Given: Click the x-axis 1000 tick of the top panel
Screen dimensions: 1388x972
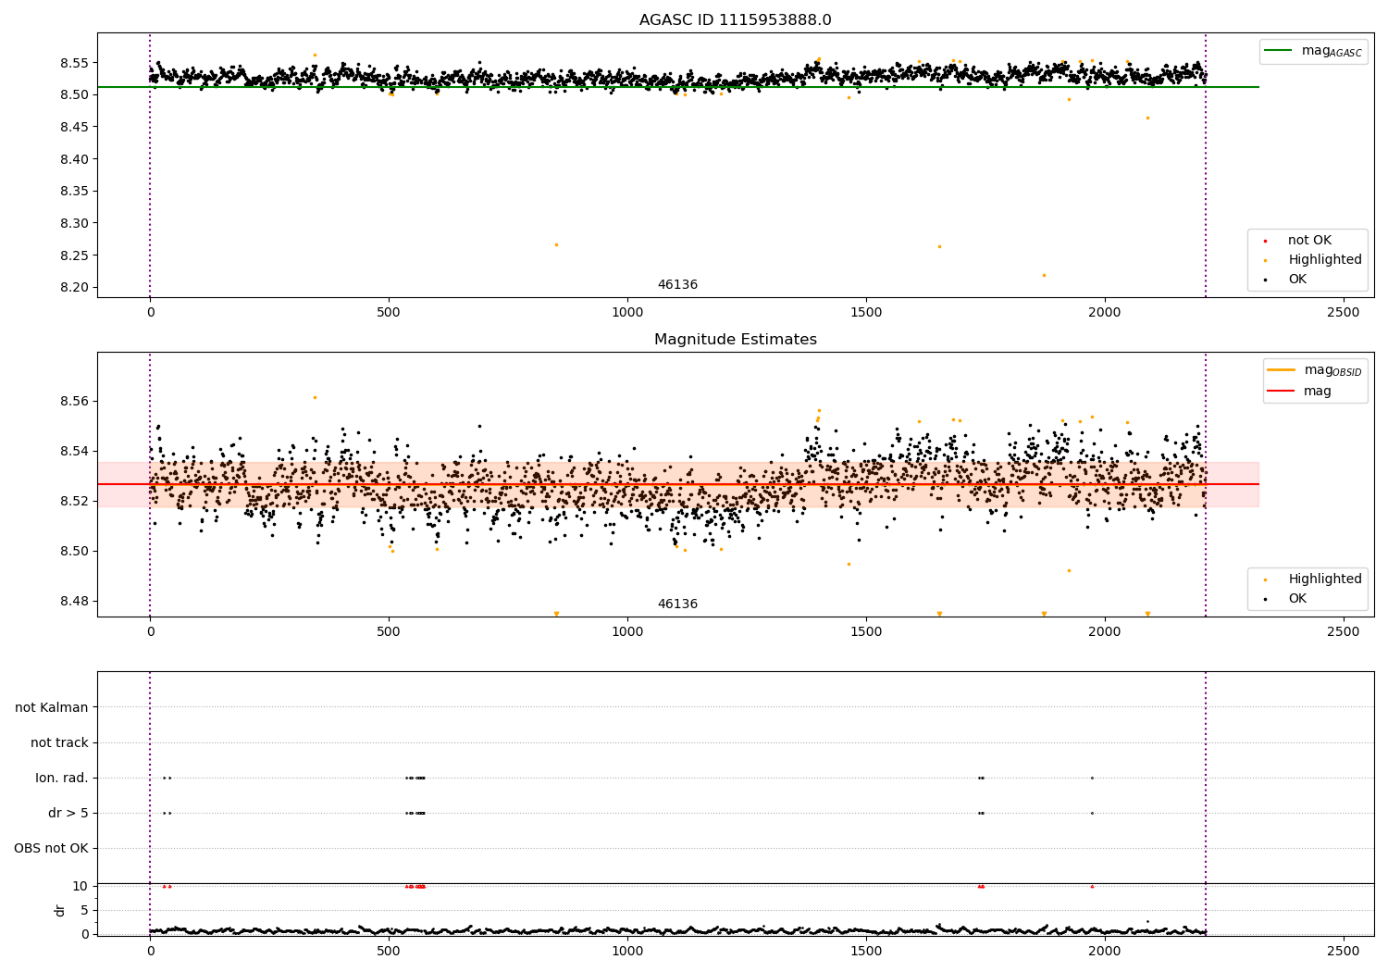Looking at the screenshot, I should click(627, 313).
